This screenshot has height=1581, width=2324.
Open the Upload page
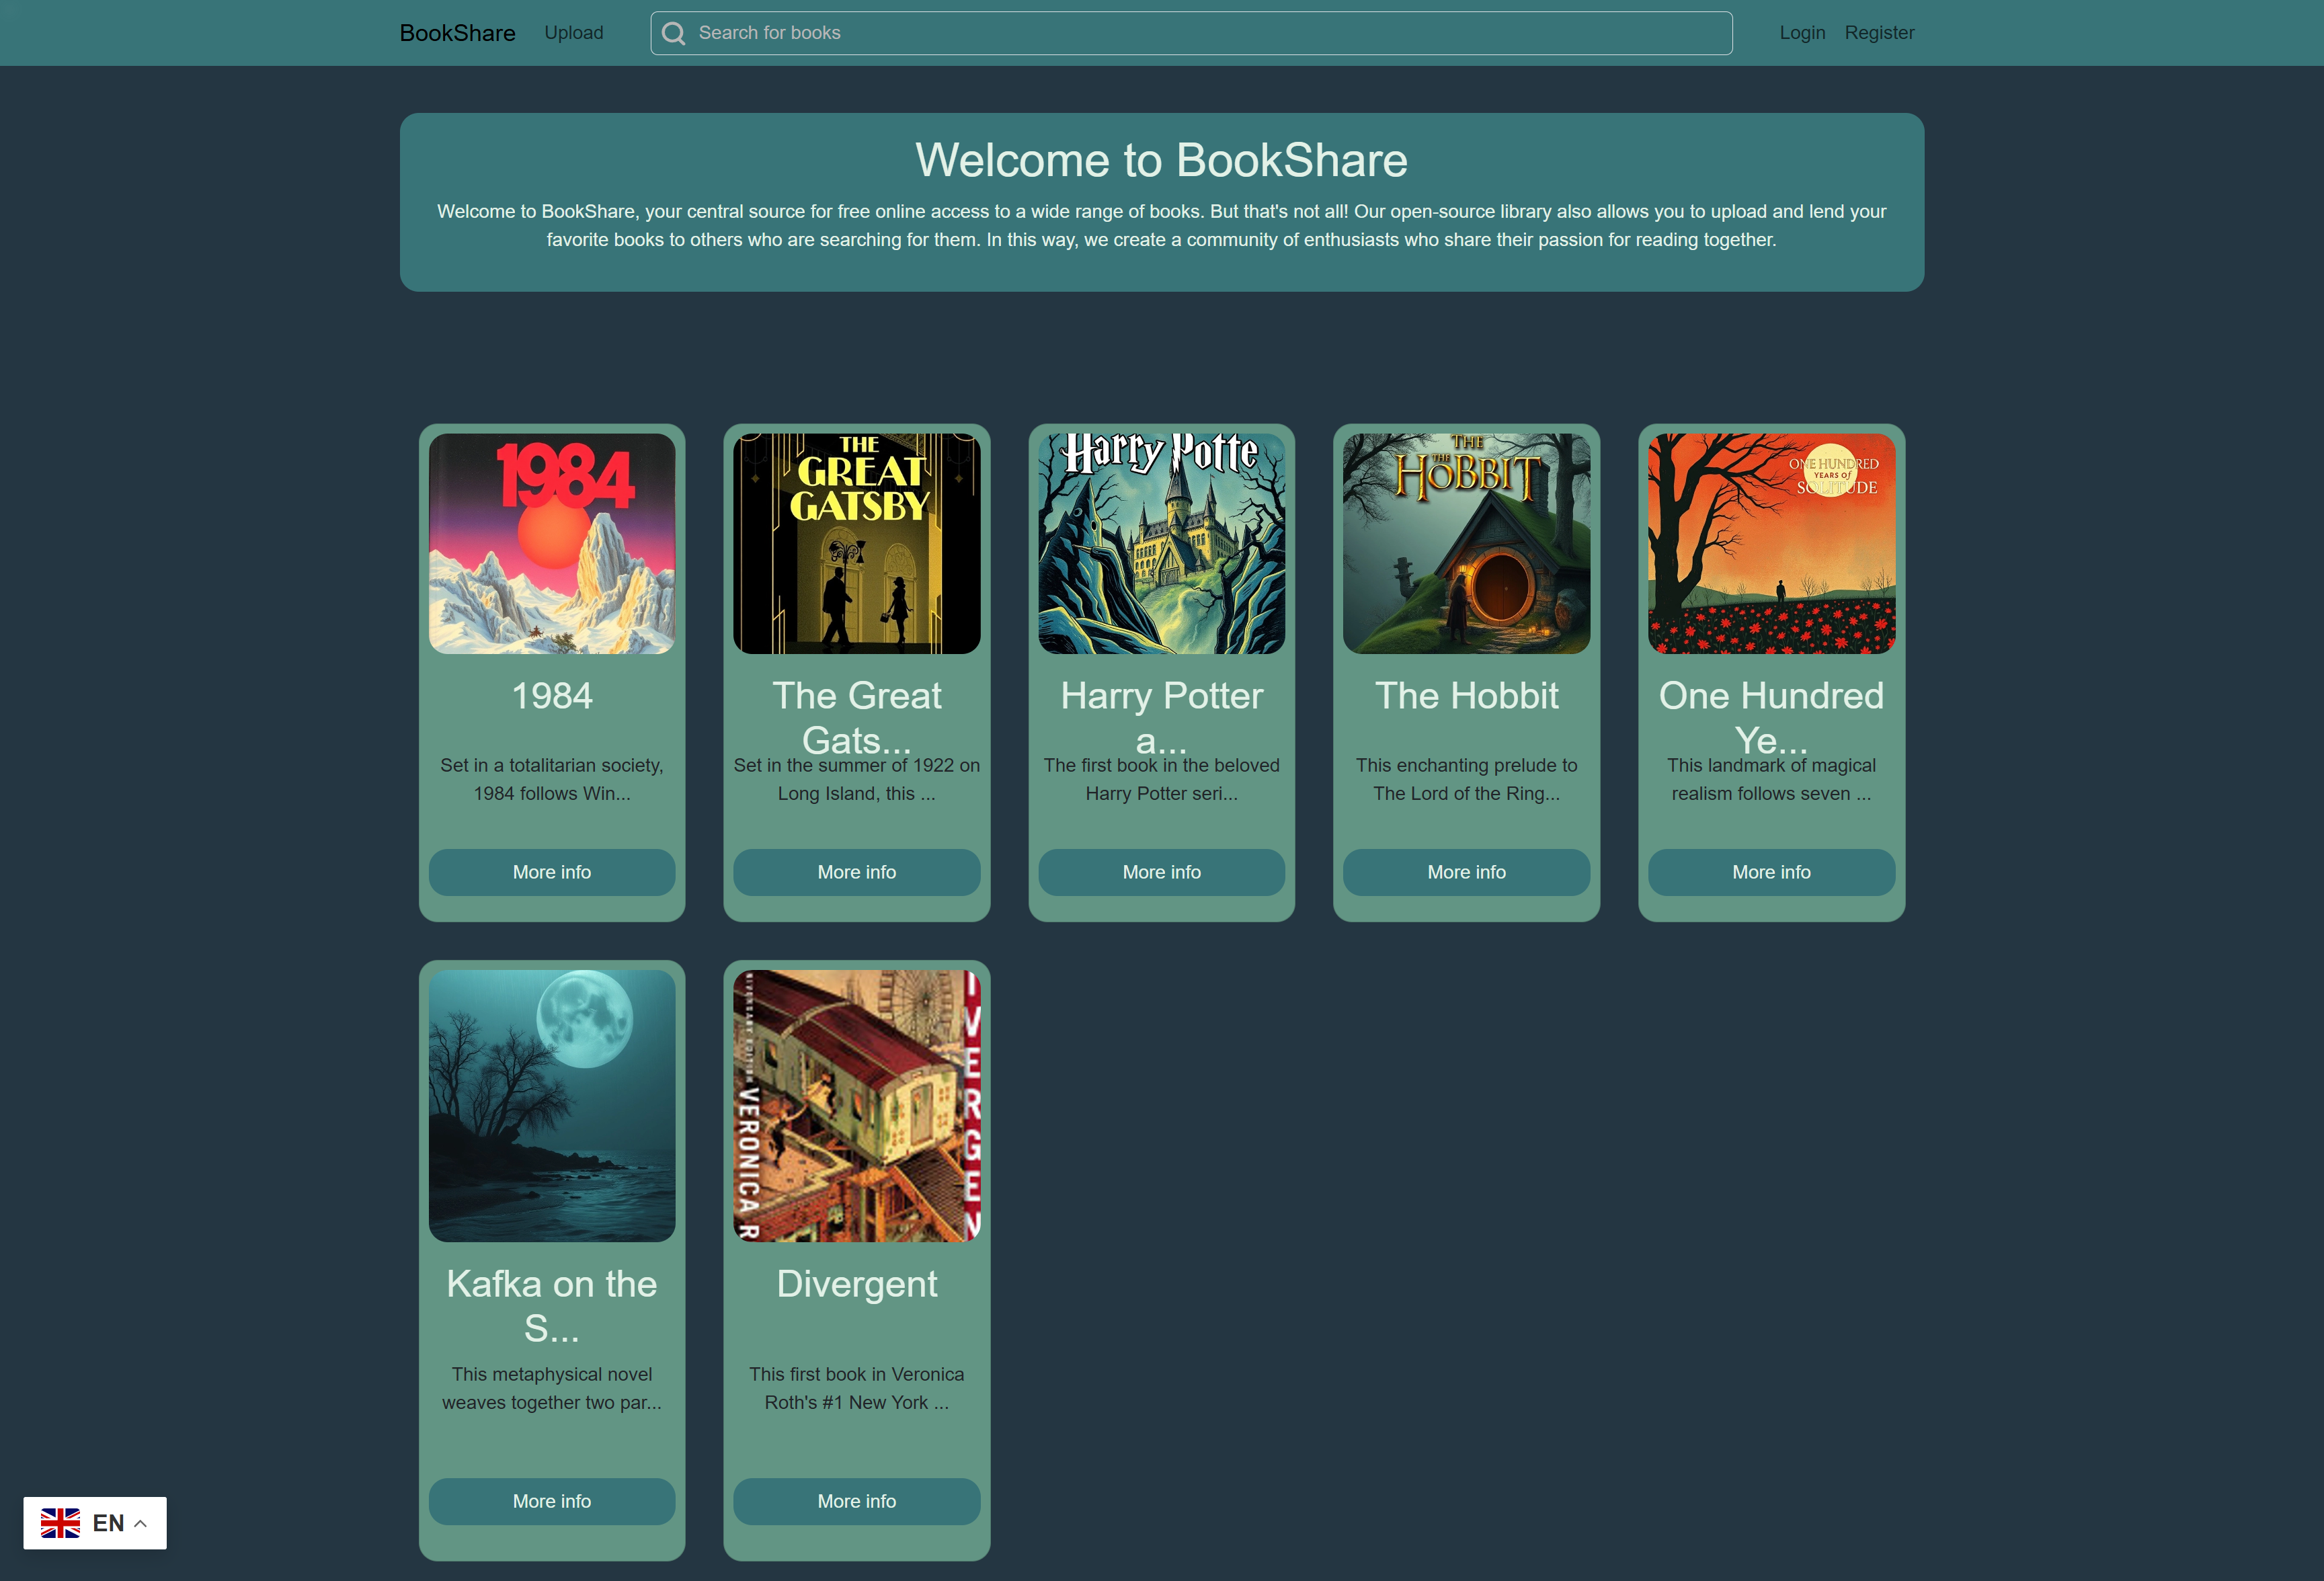tap(573, 32)
